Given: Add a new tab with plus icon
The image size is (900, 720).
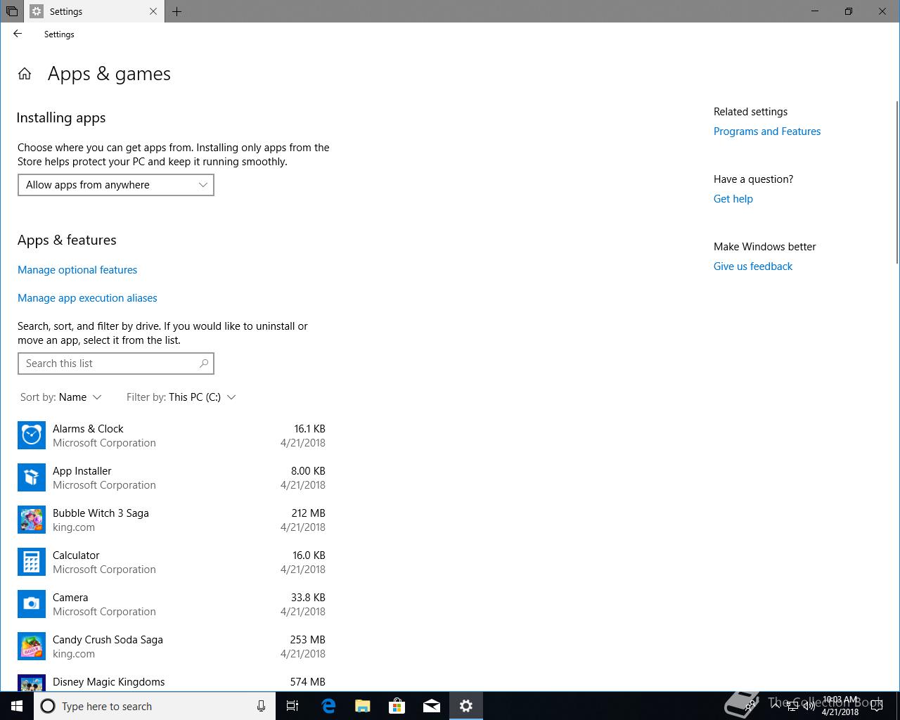Looking at the screenshot, I should pos(176,11).
